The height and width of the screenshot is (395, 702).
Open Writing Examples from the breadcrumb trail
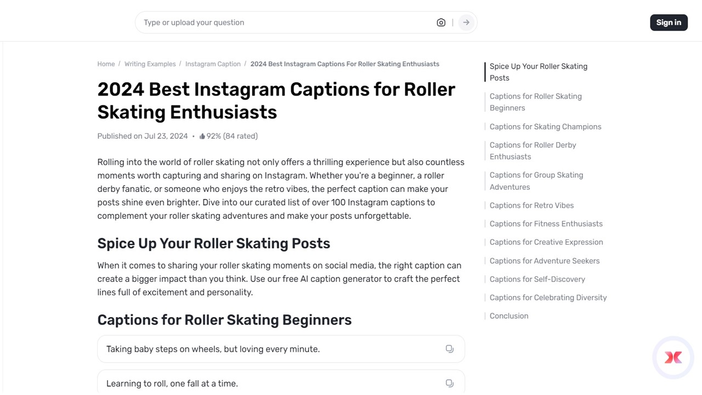pos(150,64)
